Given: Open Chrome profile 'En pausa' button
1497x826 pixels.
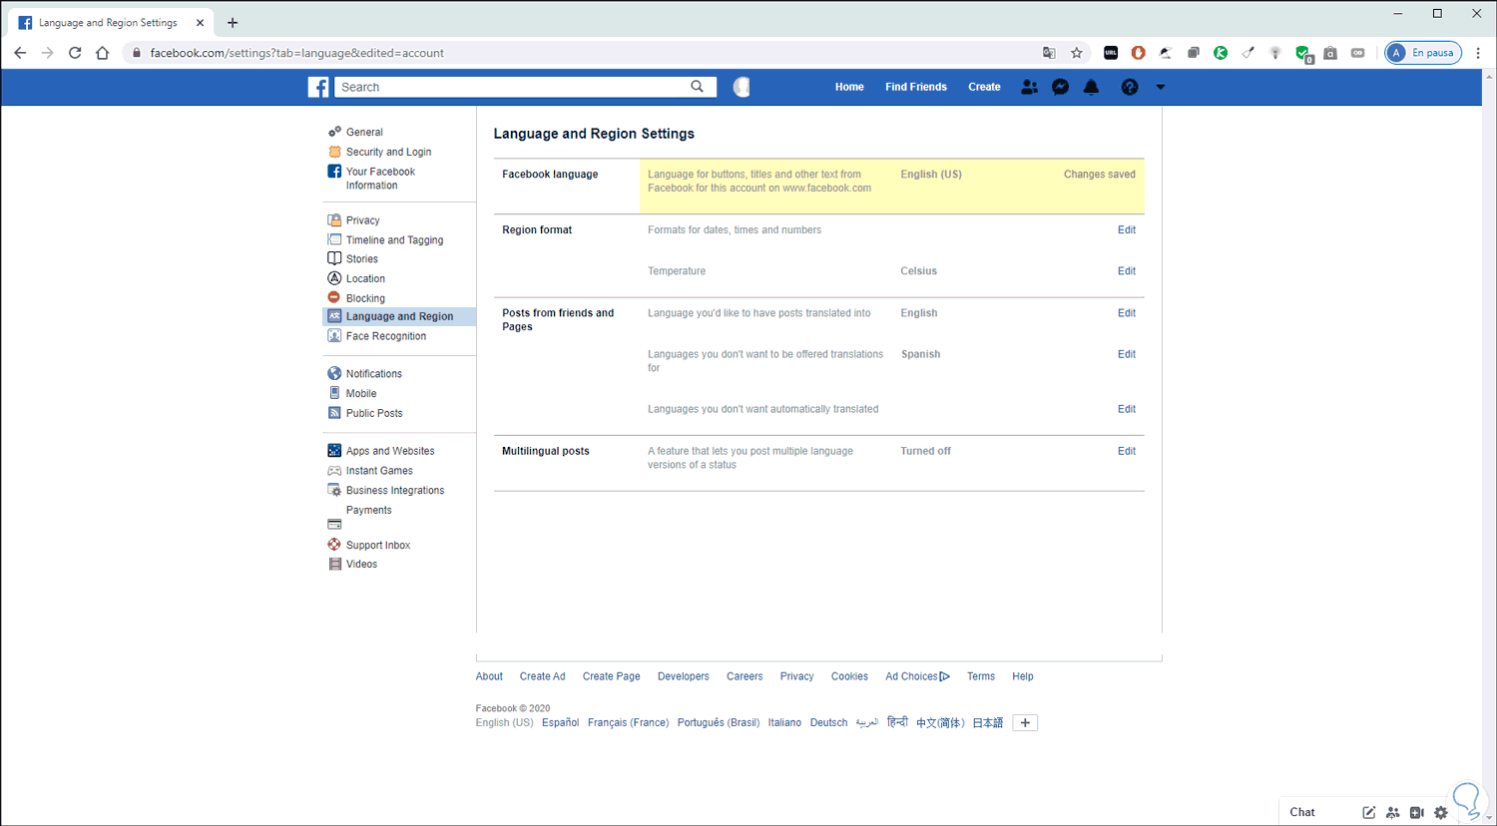Looking at the screenshot, I should tap(1423, 53).
